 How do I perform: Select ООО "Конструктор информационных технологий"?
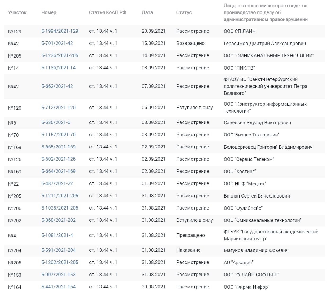265,108
